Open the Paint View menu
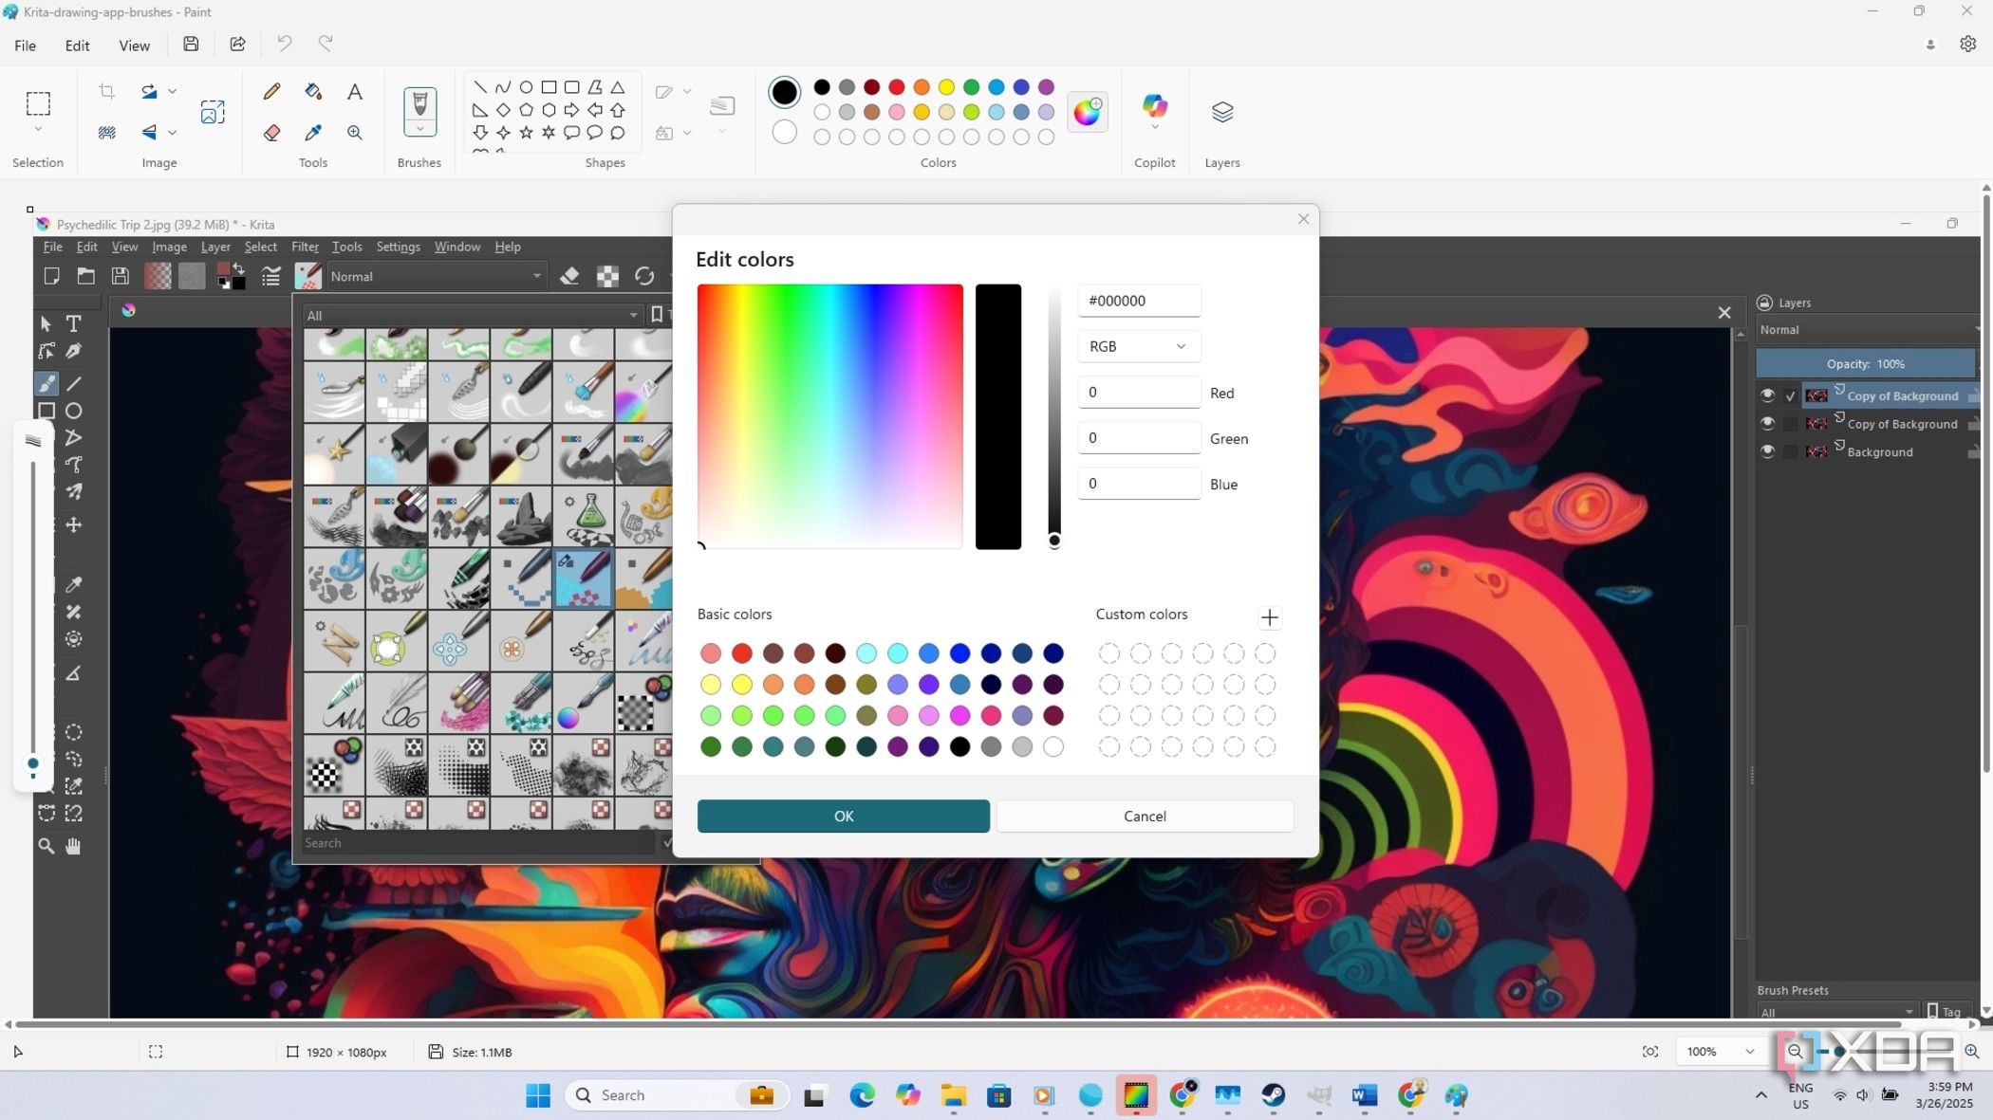The width and height of the screenshot is (1993, 1120). tap(134, 45)
